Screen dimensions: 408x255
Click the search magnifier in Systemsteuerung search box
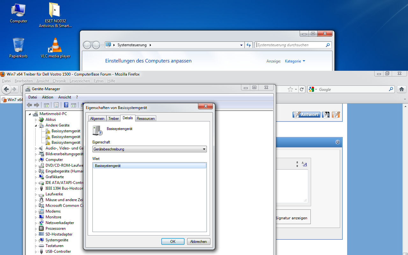[x=328, y=45]
